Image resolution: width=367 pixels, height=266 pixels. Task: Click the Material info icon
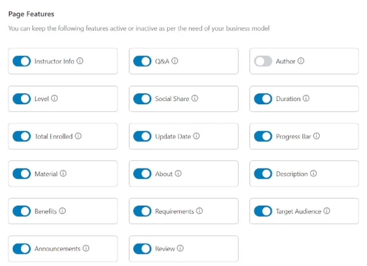(63, 173)
